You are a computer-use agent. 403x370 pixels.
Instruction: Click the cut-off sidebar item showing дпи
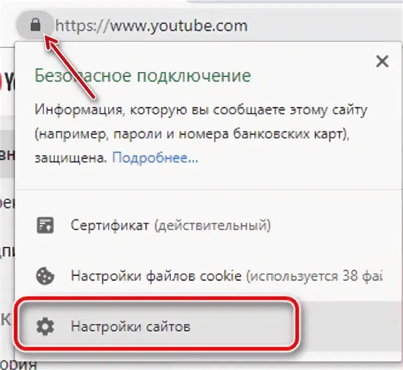[7, 252]
